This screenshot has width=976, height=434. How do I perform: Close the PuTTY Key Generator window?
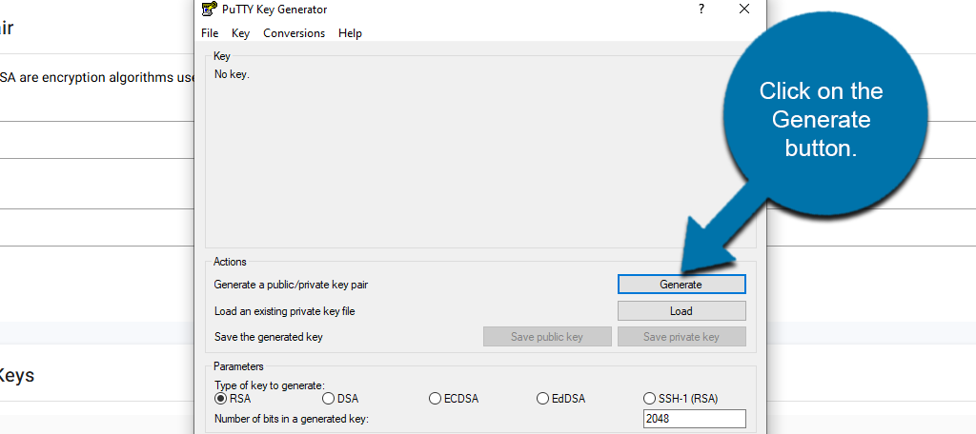tap(744, 10)
